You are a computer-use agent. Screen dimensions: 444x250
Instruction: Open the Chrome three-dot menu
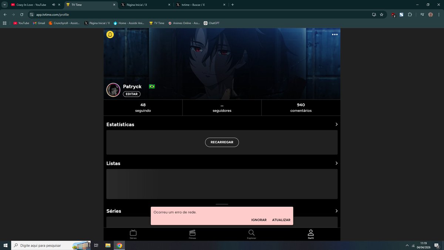click(x=439, y=14)
